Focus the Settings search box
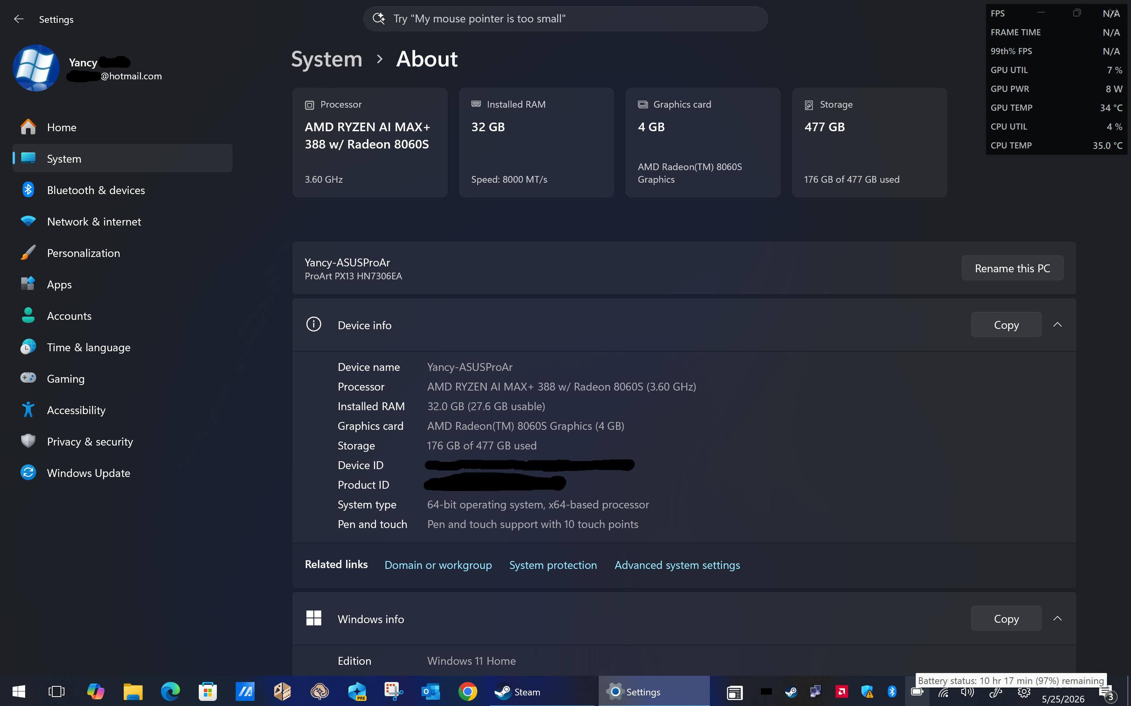This screenshot has height=706, width=1131. coord(565,19)
